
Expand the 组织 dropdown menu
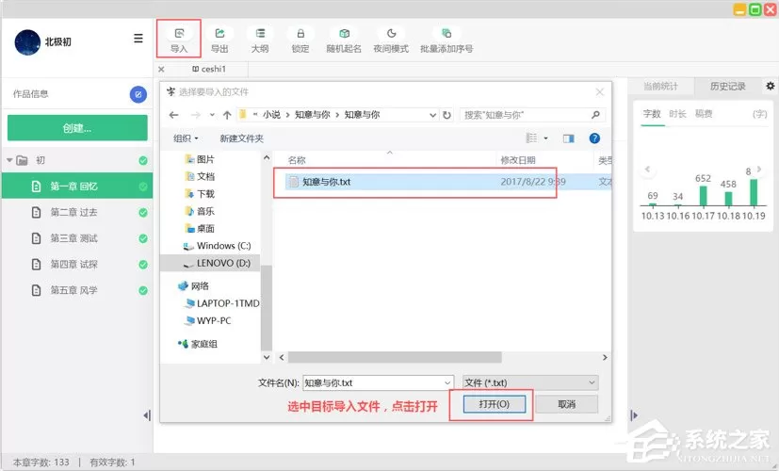click(x=186, y=138)
